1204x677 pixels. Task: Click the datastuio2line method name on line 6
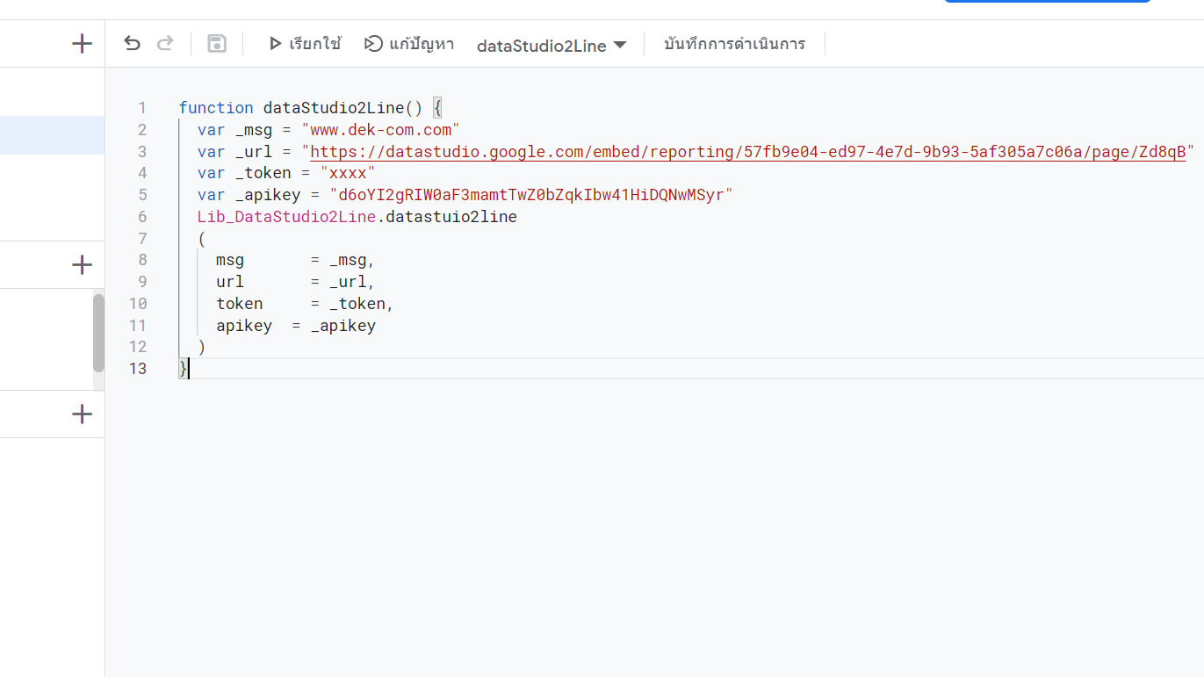[x=451, y=216]
